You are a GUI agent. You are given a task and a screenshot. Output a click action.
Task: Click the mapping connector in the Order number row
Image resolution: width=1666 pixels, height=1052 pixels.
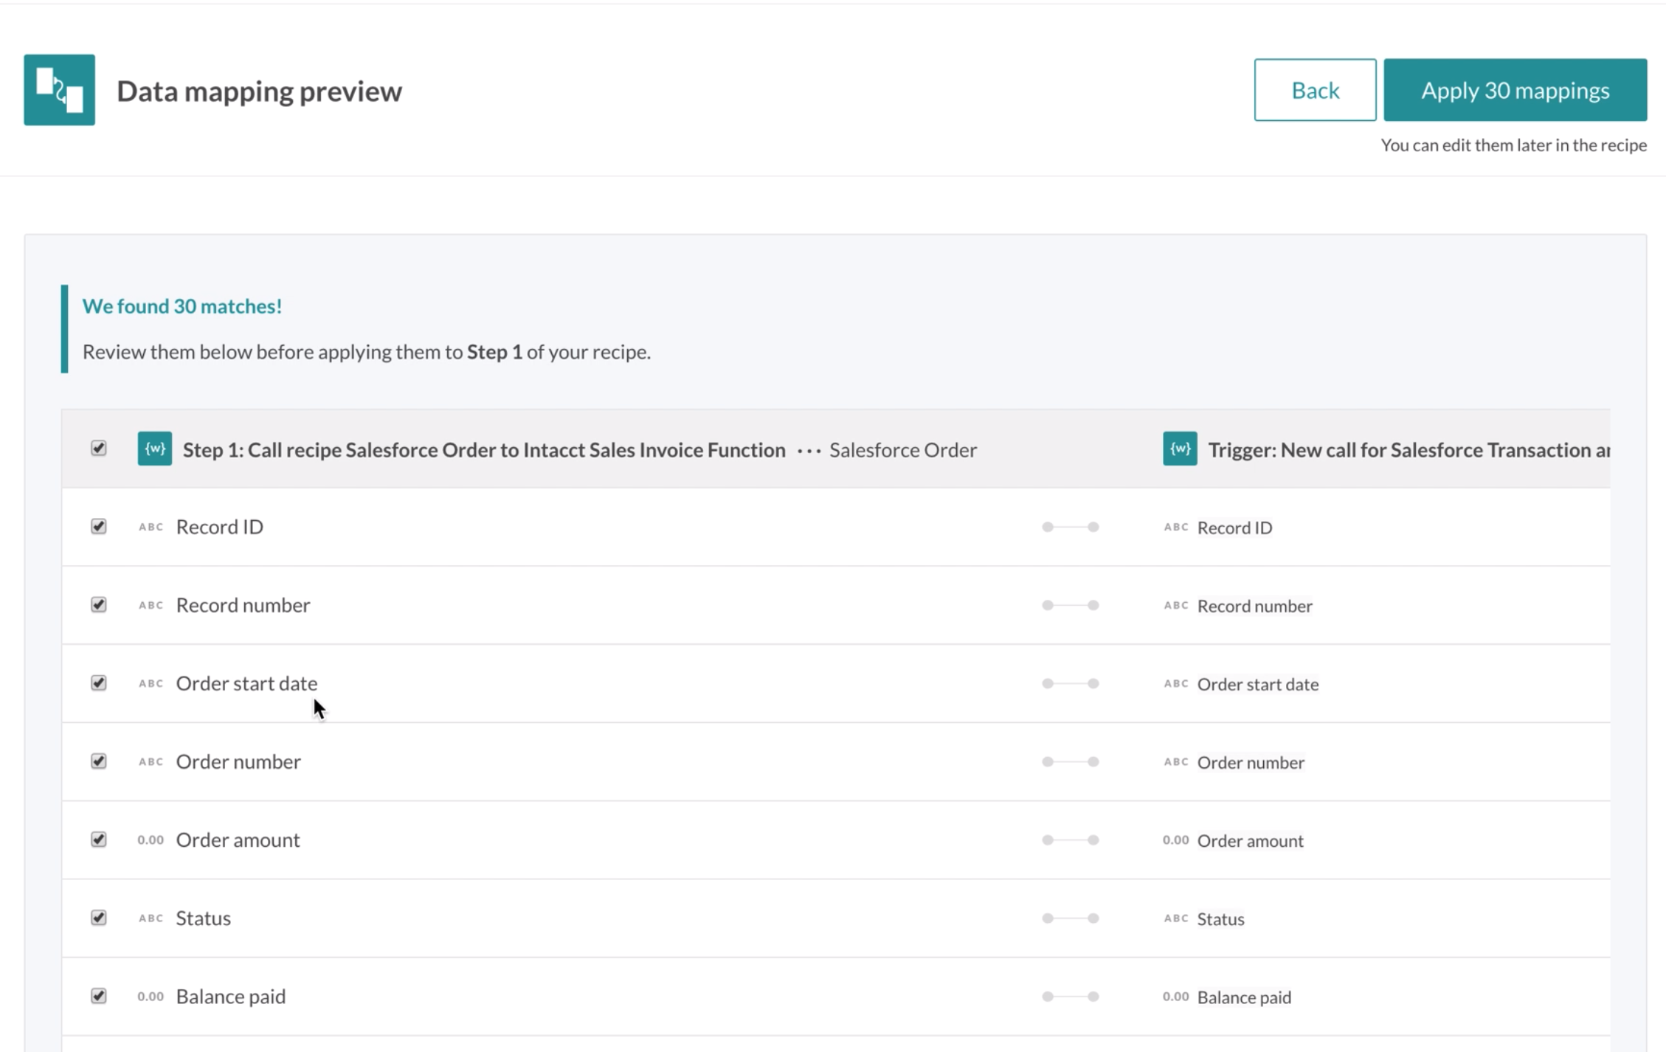click(1071, 761)
